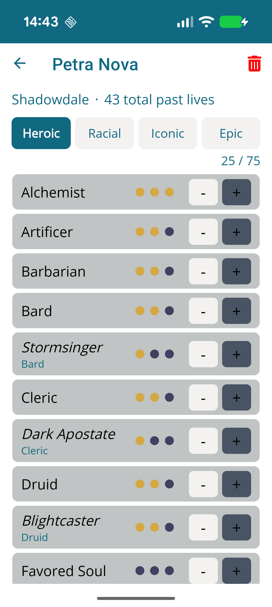
Task: Add a Blightcaster past life
Action: (236, 527)
